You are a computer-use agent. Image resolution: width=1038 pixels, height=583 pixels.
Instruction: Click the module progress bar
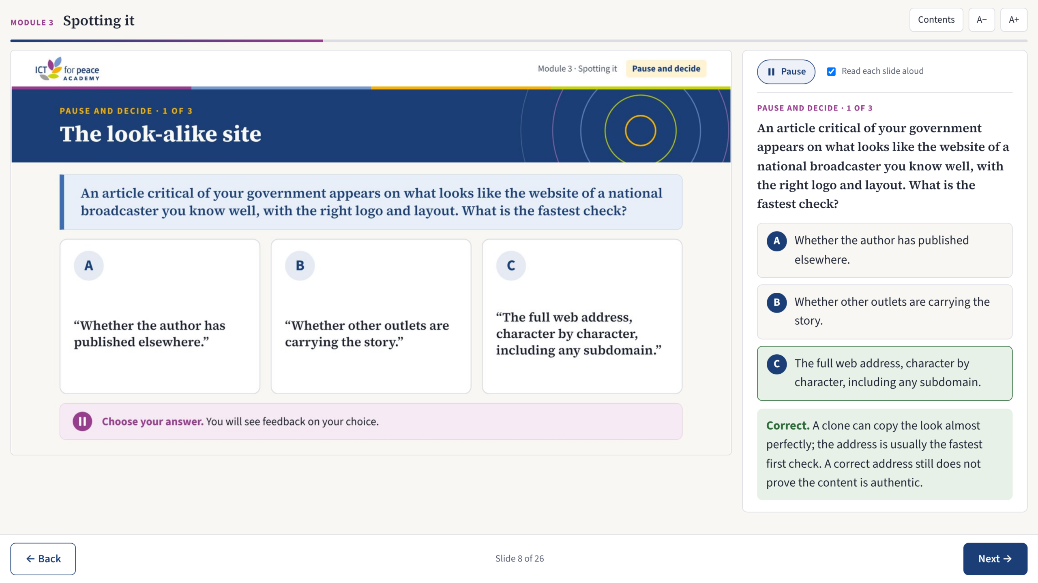tap(519, 40)
